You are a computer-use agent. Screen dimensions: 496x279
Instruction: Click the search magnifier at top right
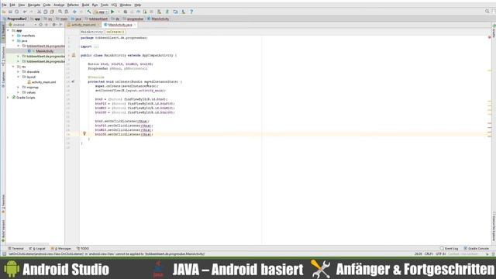pos(487,12)
